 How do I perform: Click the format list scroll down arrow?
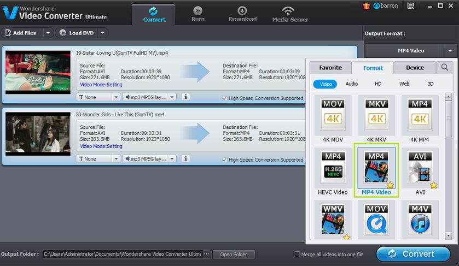click(448, 235)
